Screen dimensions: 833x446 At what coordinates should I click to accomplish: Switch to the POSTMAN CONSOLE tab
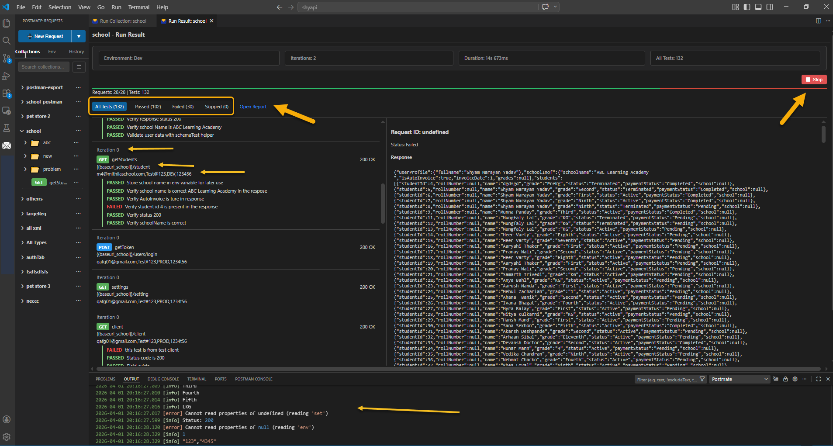(x=253, y=379)
